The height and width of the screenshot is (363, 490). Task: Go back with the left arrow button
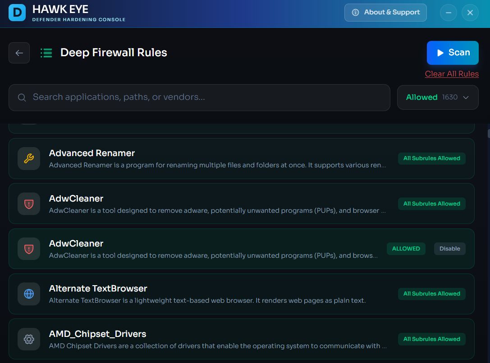click(x=19, y=53)
